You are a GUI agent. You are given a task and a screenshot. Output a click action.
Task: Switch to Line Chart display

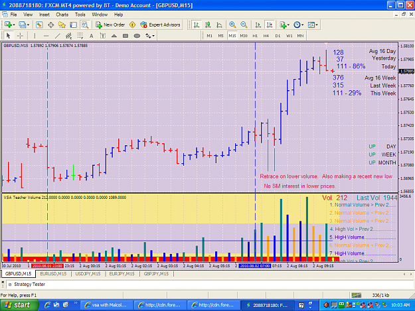pyautogui.click(x=219, y=25)
